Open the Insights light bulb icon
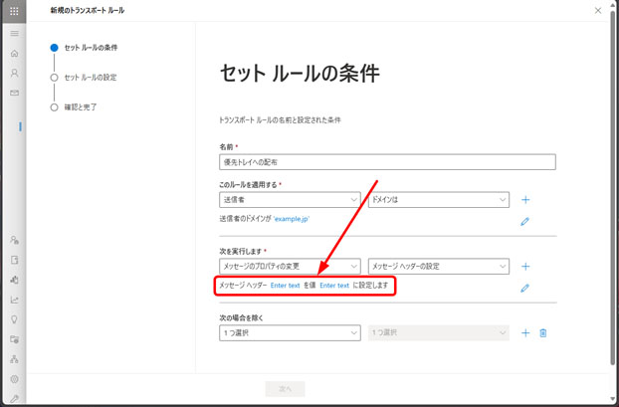The image size is (619, 407). (x=14, y=319)
